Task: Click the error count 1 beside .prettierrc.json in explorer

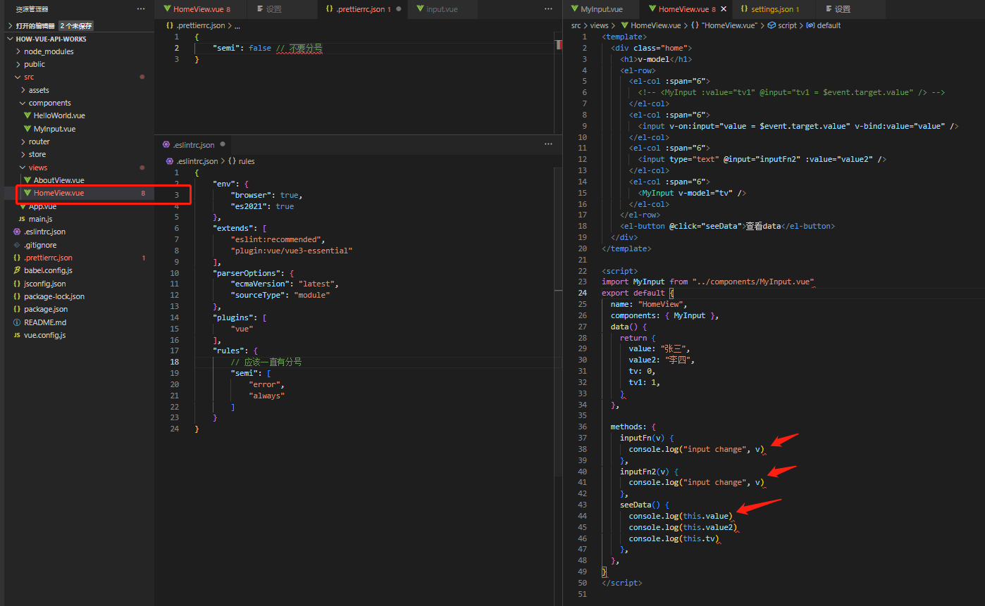Action: (144, 258)
